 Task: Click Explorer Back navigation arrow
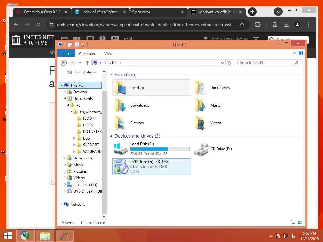click(64, 63)
